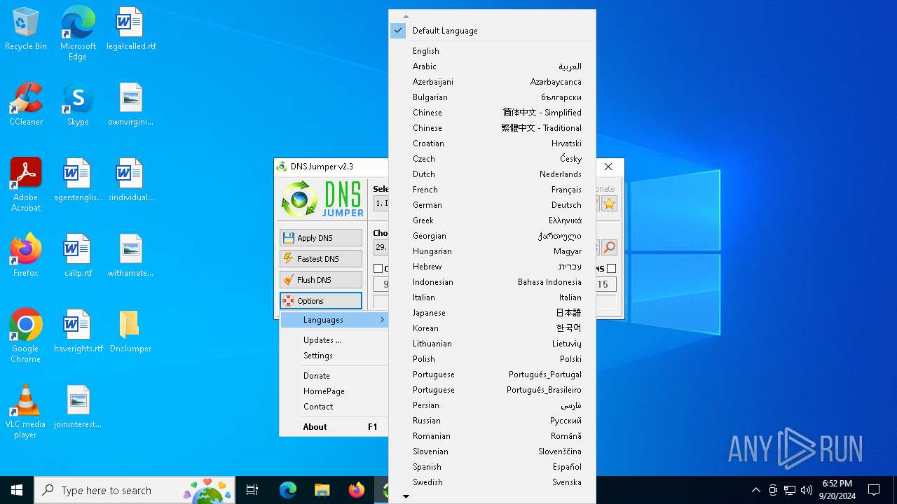897x504 pixels.
Task: Click the magnifier search icon in DNS Jumper
Action: [609, 247]
